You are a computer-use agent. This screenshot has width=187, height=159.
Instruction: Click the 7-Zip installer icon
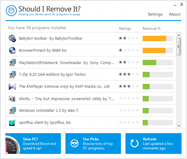[x=12, y=75]
